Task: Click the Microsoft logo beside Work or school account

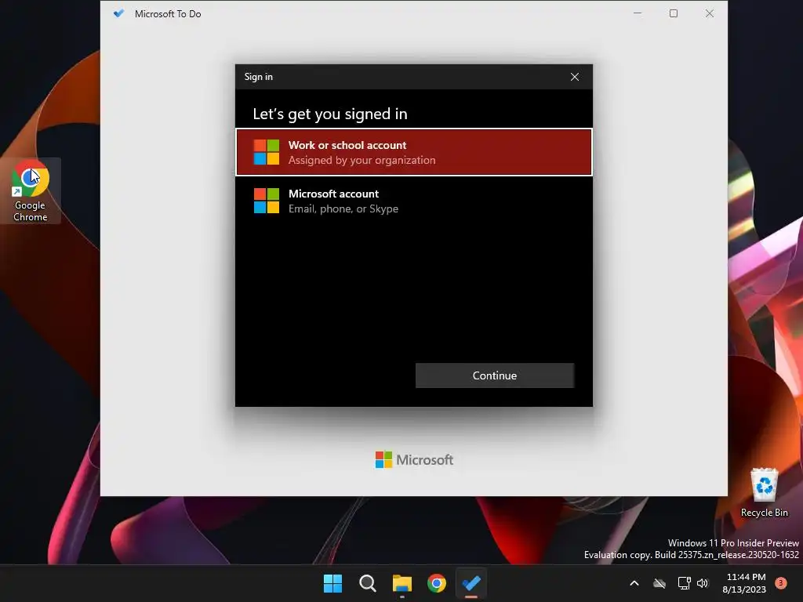Action: (267, 152)
